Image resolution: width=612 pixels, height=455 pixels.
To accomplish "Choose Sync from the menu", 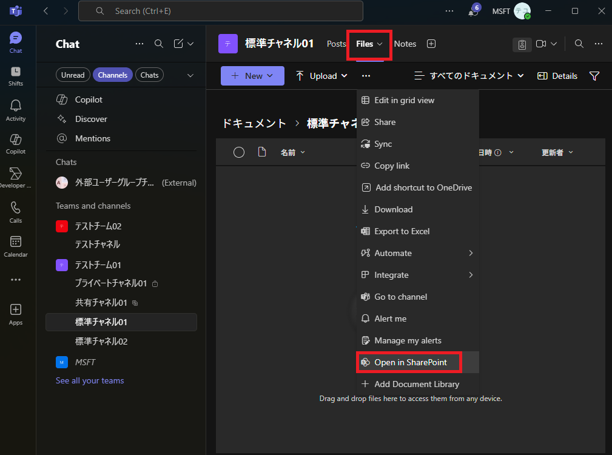I will (418, 144).
